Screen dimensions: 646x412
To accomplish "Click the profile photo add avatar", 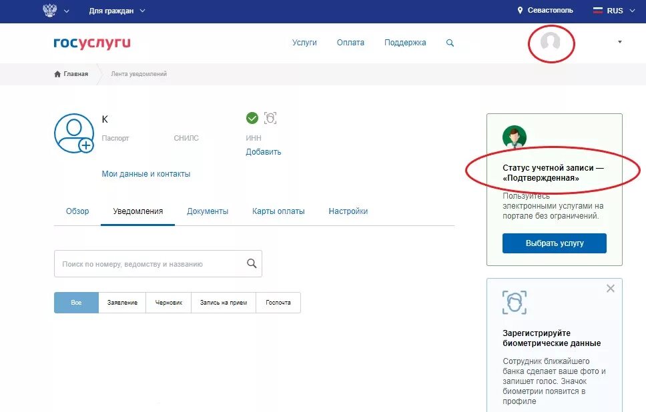I will click(x=74, y=133).
